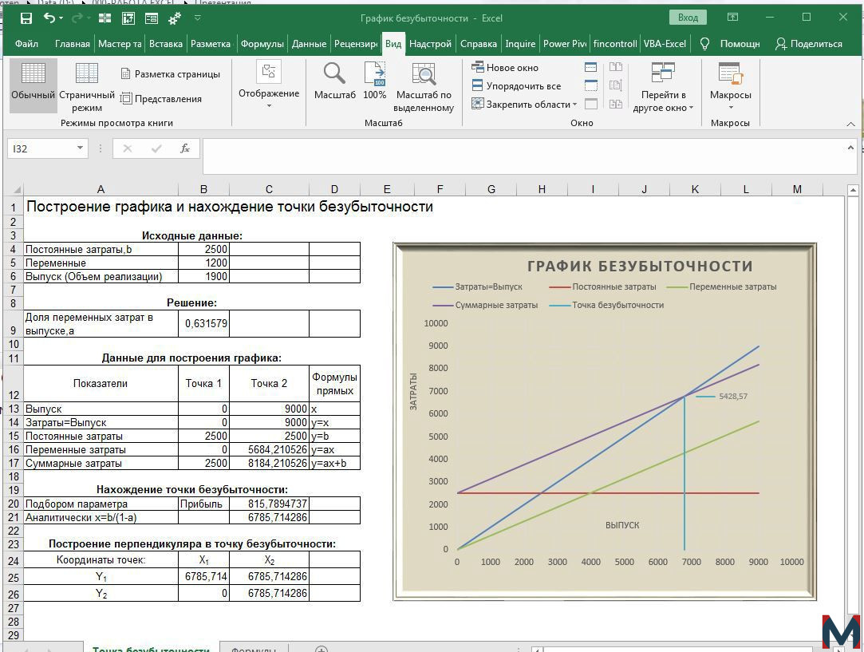The image size is (864, 652).
Task: Select cell with value 0,631579
Action: tap(204, 323)
